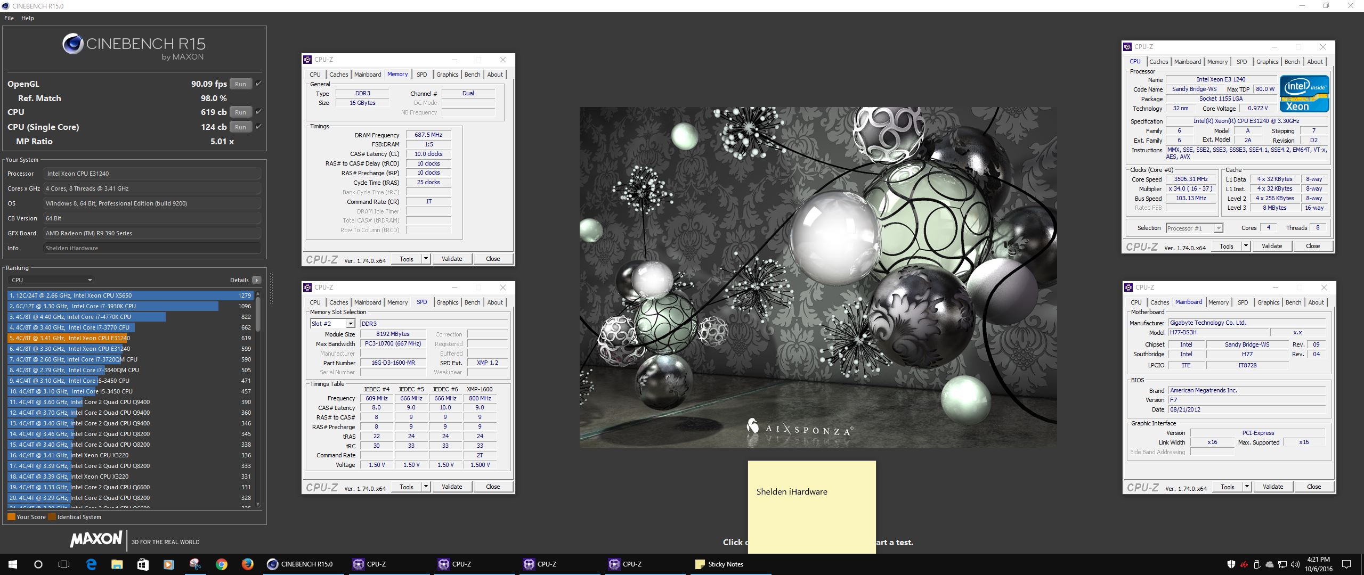This screenshot has height=575, width=1364.
Task: Open the Cinebench File menu
Action: 9,18
